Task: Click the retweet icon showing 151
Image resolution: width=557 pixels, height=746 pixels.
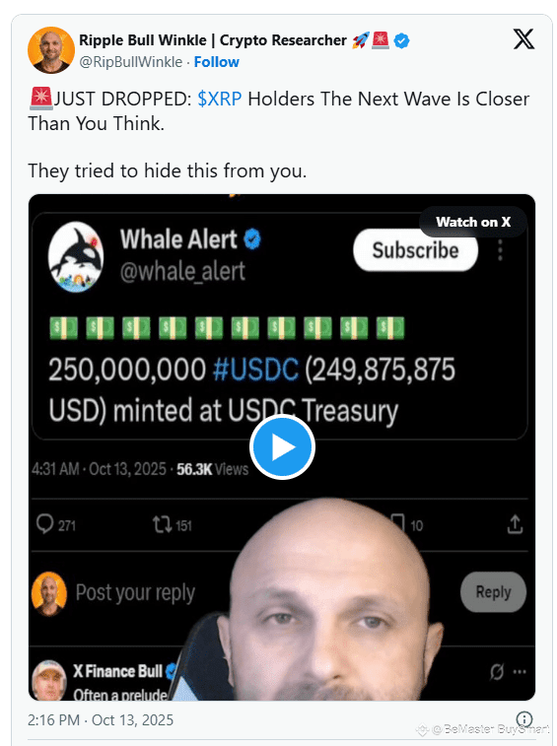Action: [162, 525]
